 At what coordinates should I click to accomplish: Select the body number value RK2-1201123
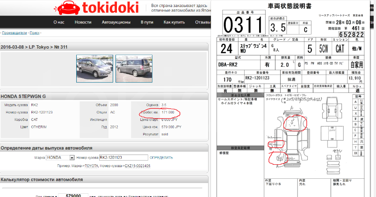point(42,112)
